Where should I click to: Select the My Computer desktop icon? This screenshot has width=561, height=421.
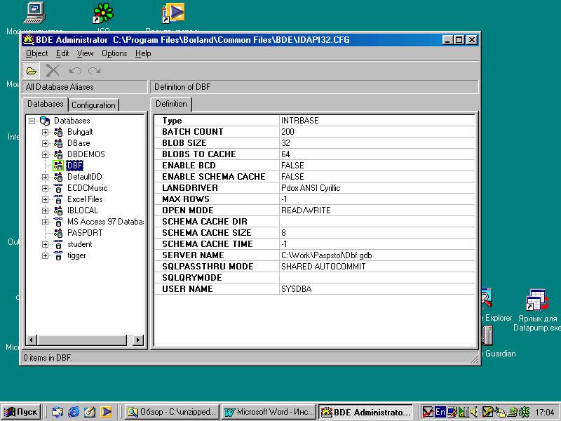coord(34,13)
